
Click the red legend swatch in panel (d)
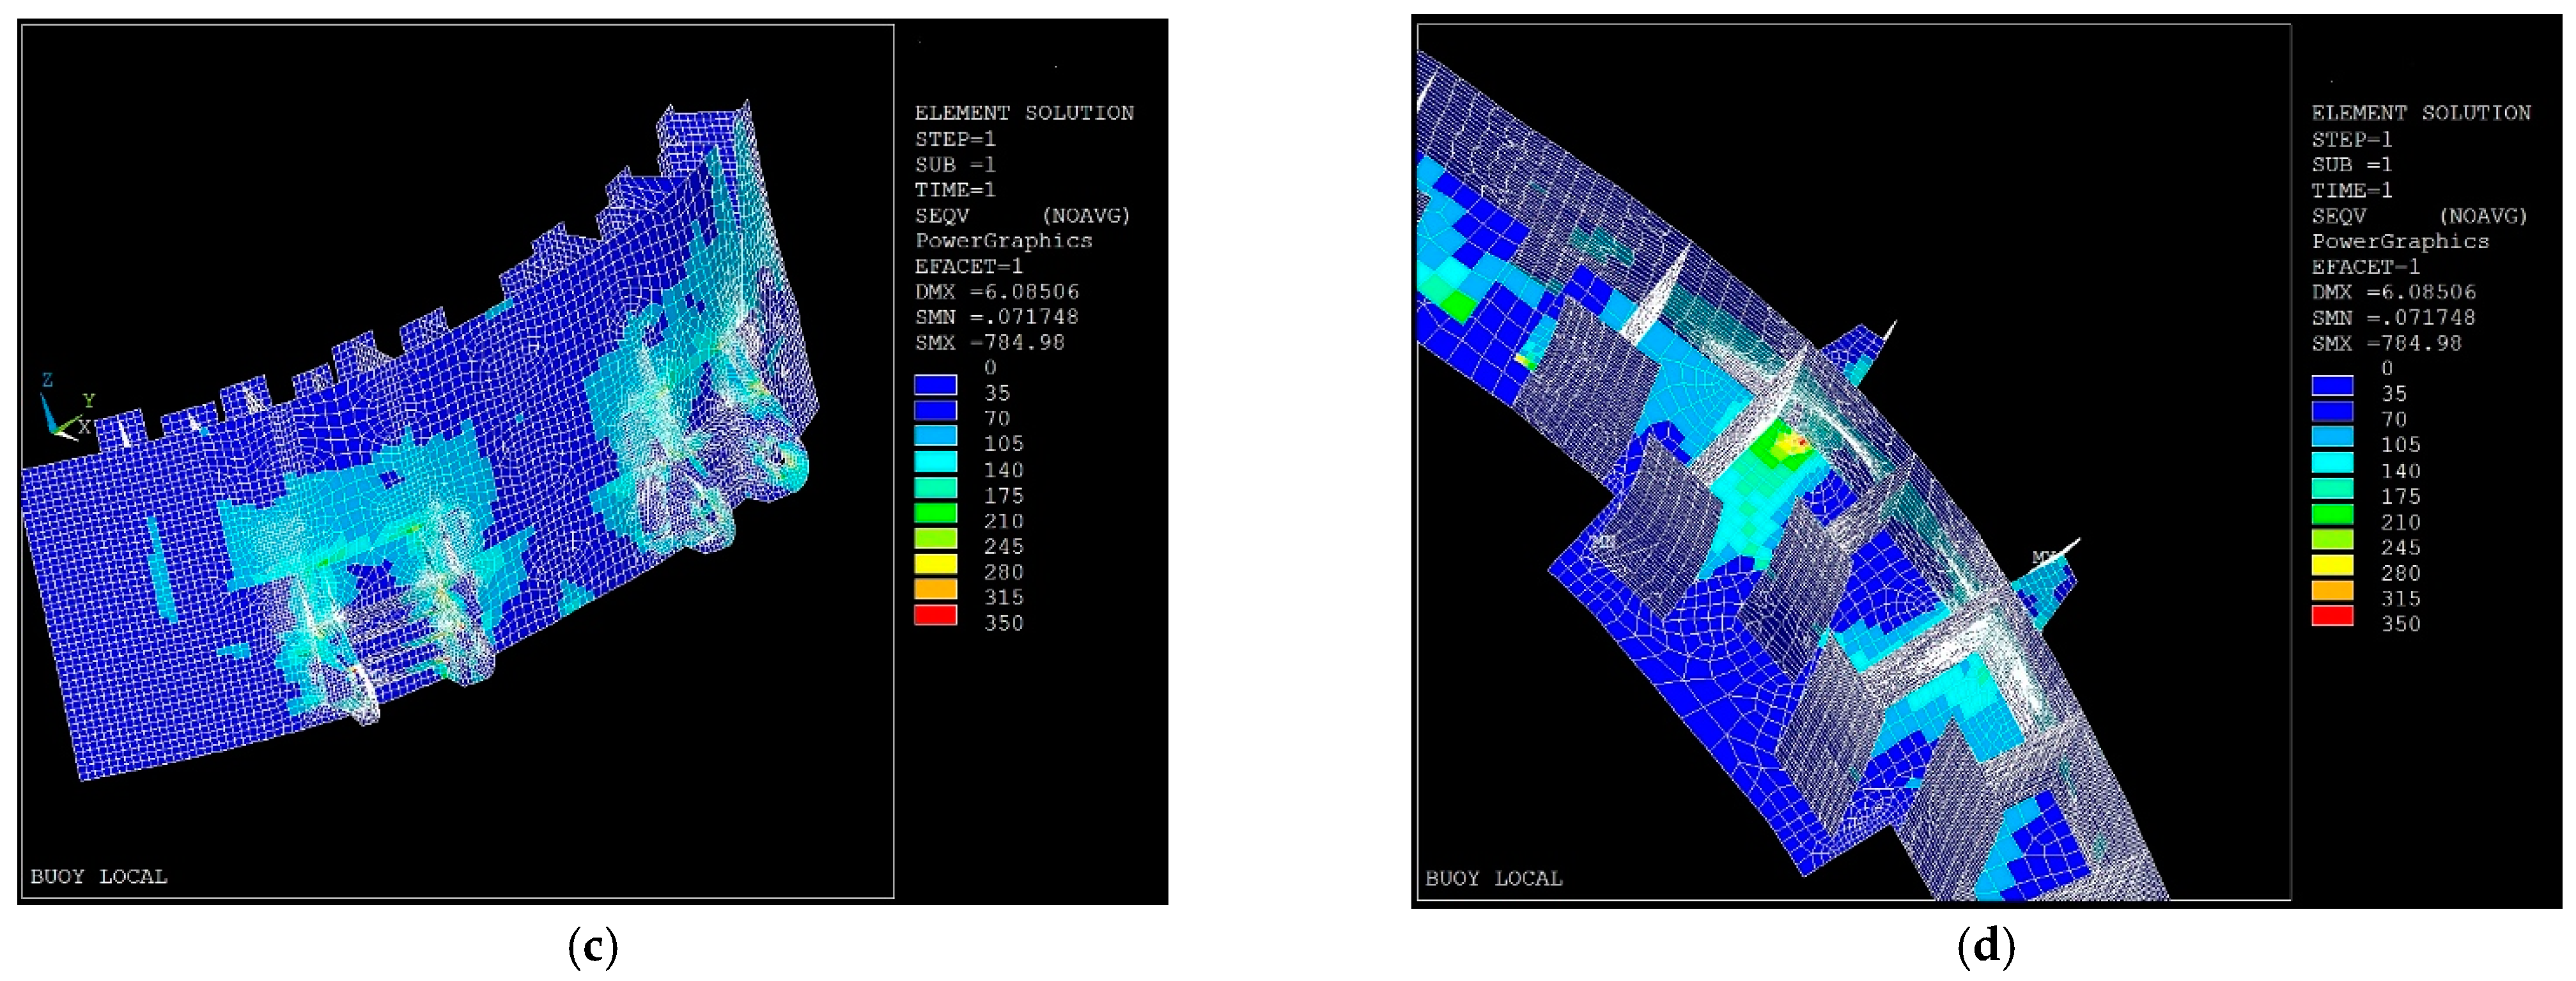(2332, 616)
